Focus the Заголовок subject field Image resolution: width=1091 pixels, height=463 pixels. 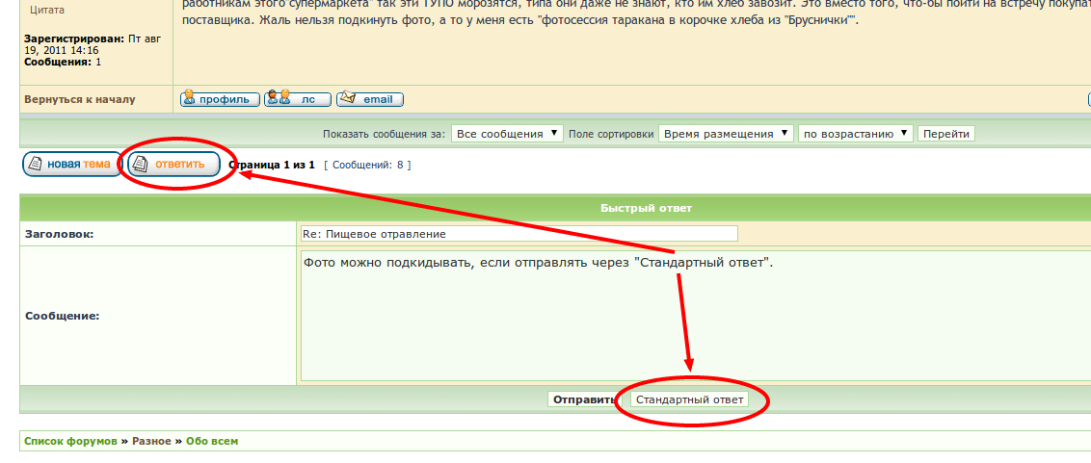pyautogui.click(x=519, y=234)
